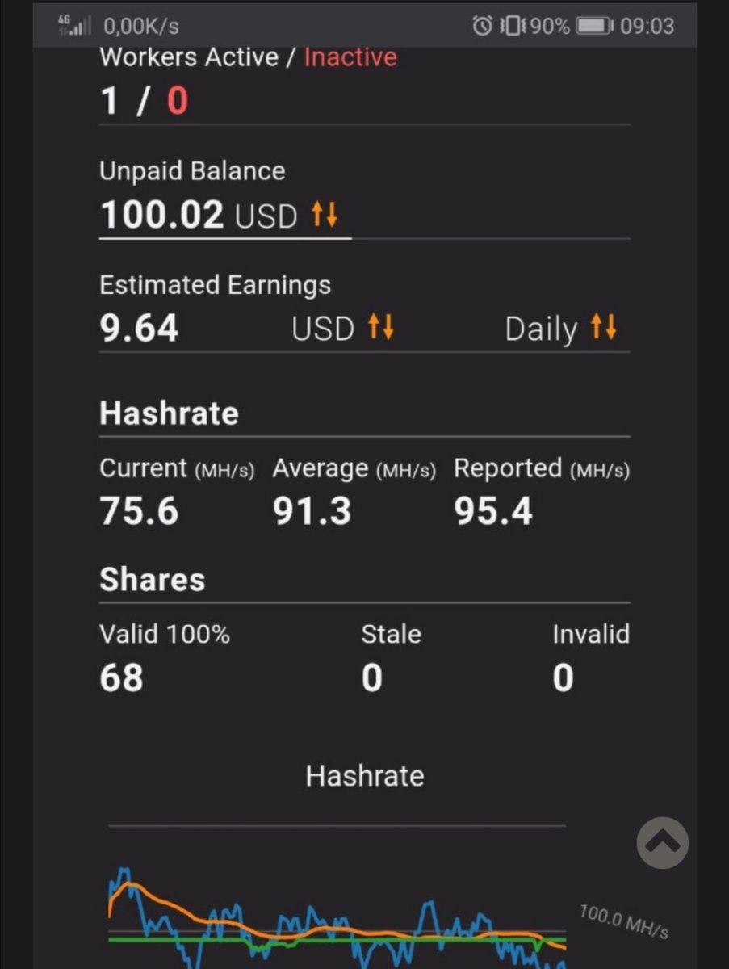
Task: Toggle Unpaid Balance currency arrows
Action: [325, 215]
